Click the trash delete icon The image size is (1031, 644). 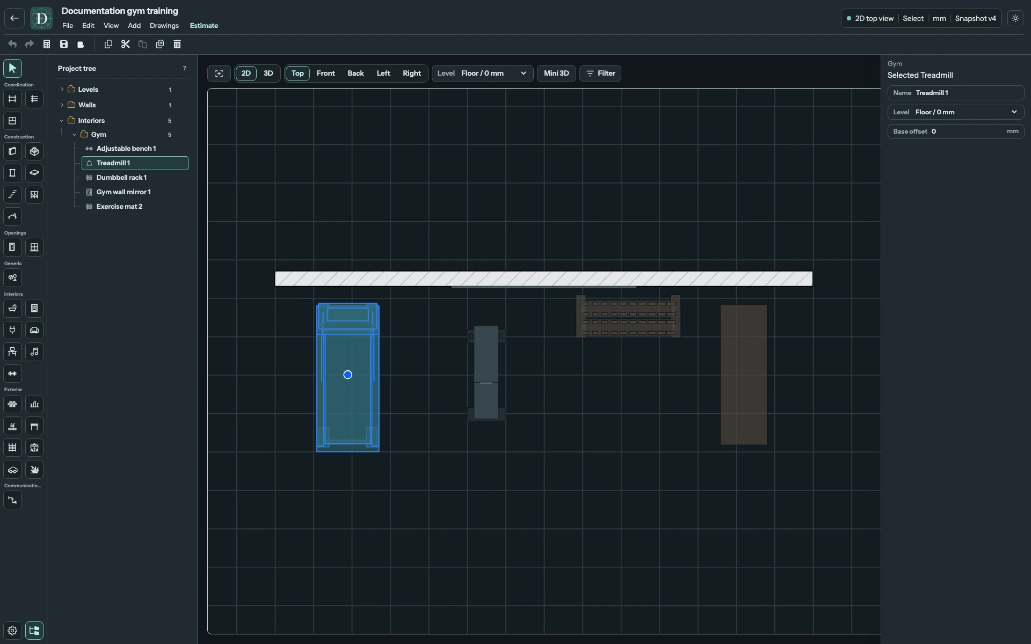click(177, 44)
